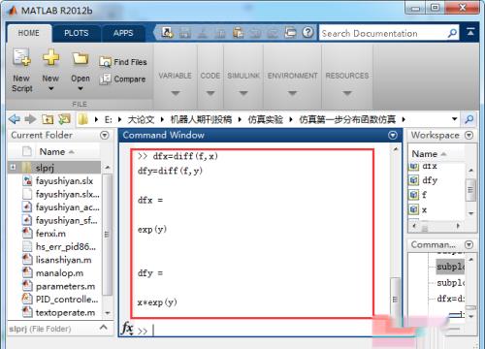Screen dimensions: 485x349
Task: Open the Command Window actions dropdown
Action: 393,135
